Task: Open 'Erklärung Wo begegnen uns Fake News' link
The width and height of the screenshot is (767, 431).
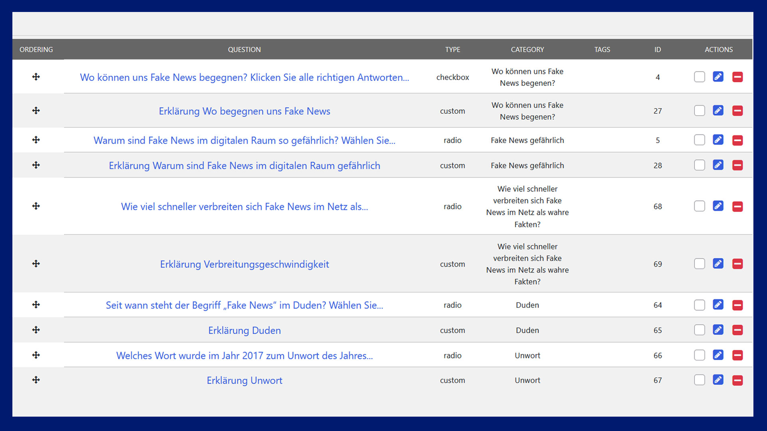Action: coord(244,111)
